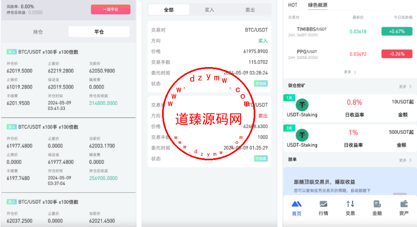Screen dimensions: 417x227
Task: Click the 10USDT起 amount text
Action: pyautogui.click(x=403, y=102)
